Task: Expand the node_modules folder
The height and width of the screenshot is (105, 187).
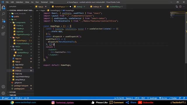Action: 20,13
